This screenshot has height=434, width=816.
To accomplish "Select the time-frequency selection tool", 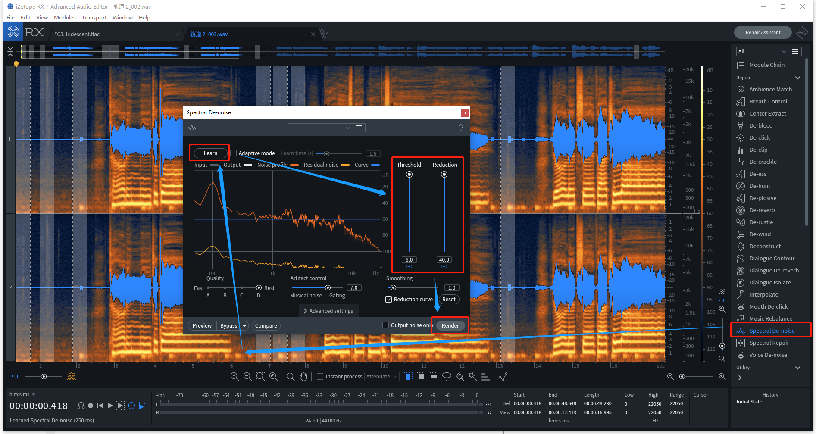I will [x=421, y=376].
